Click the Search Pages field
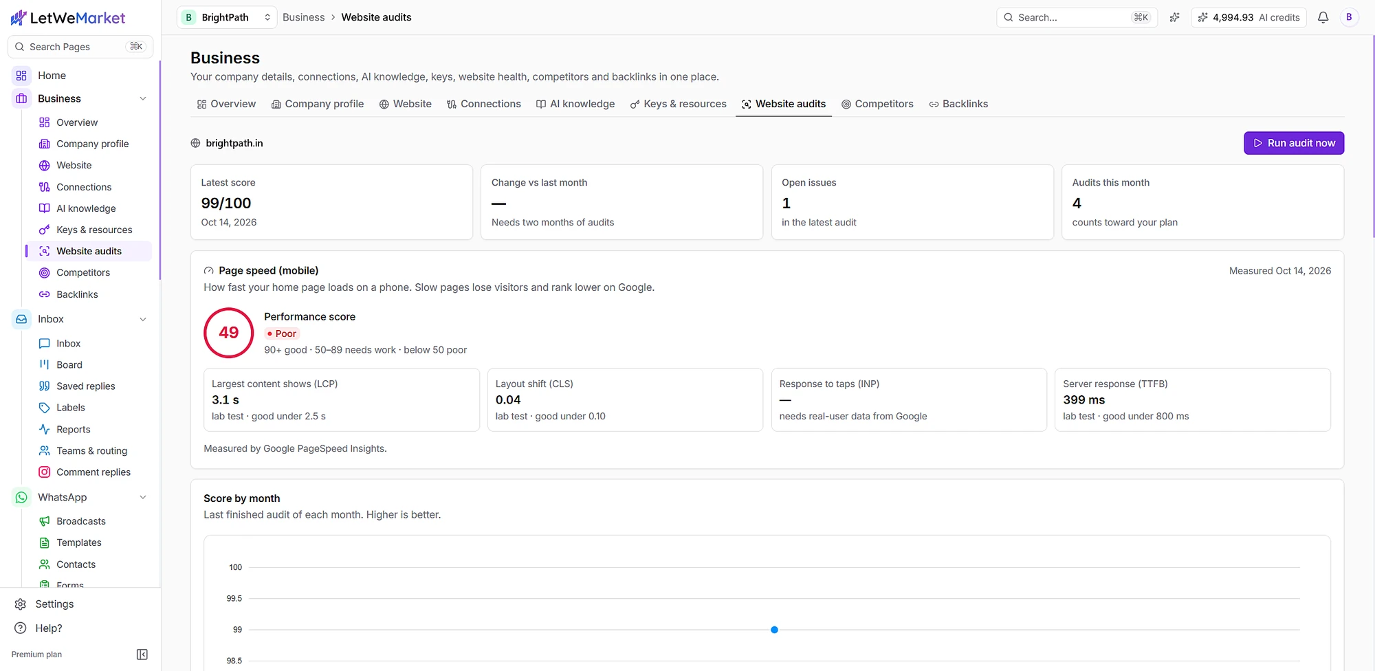Viewport: 1375px width, 671px height. (x=80, y=47)
